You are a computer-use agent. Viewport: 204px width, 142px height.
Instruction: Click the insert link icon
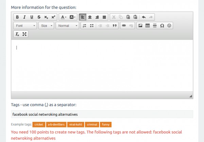pos(124,26)
